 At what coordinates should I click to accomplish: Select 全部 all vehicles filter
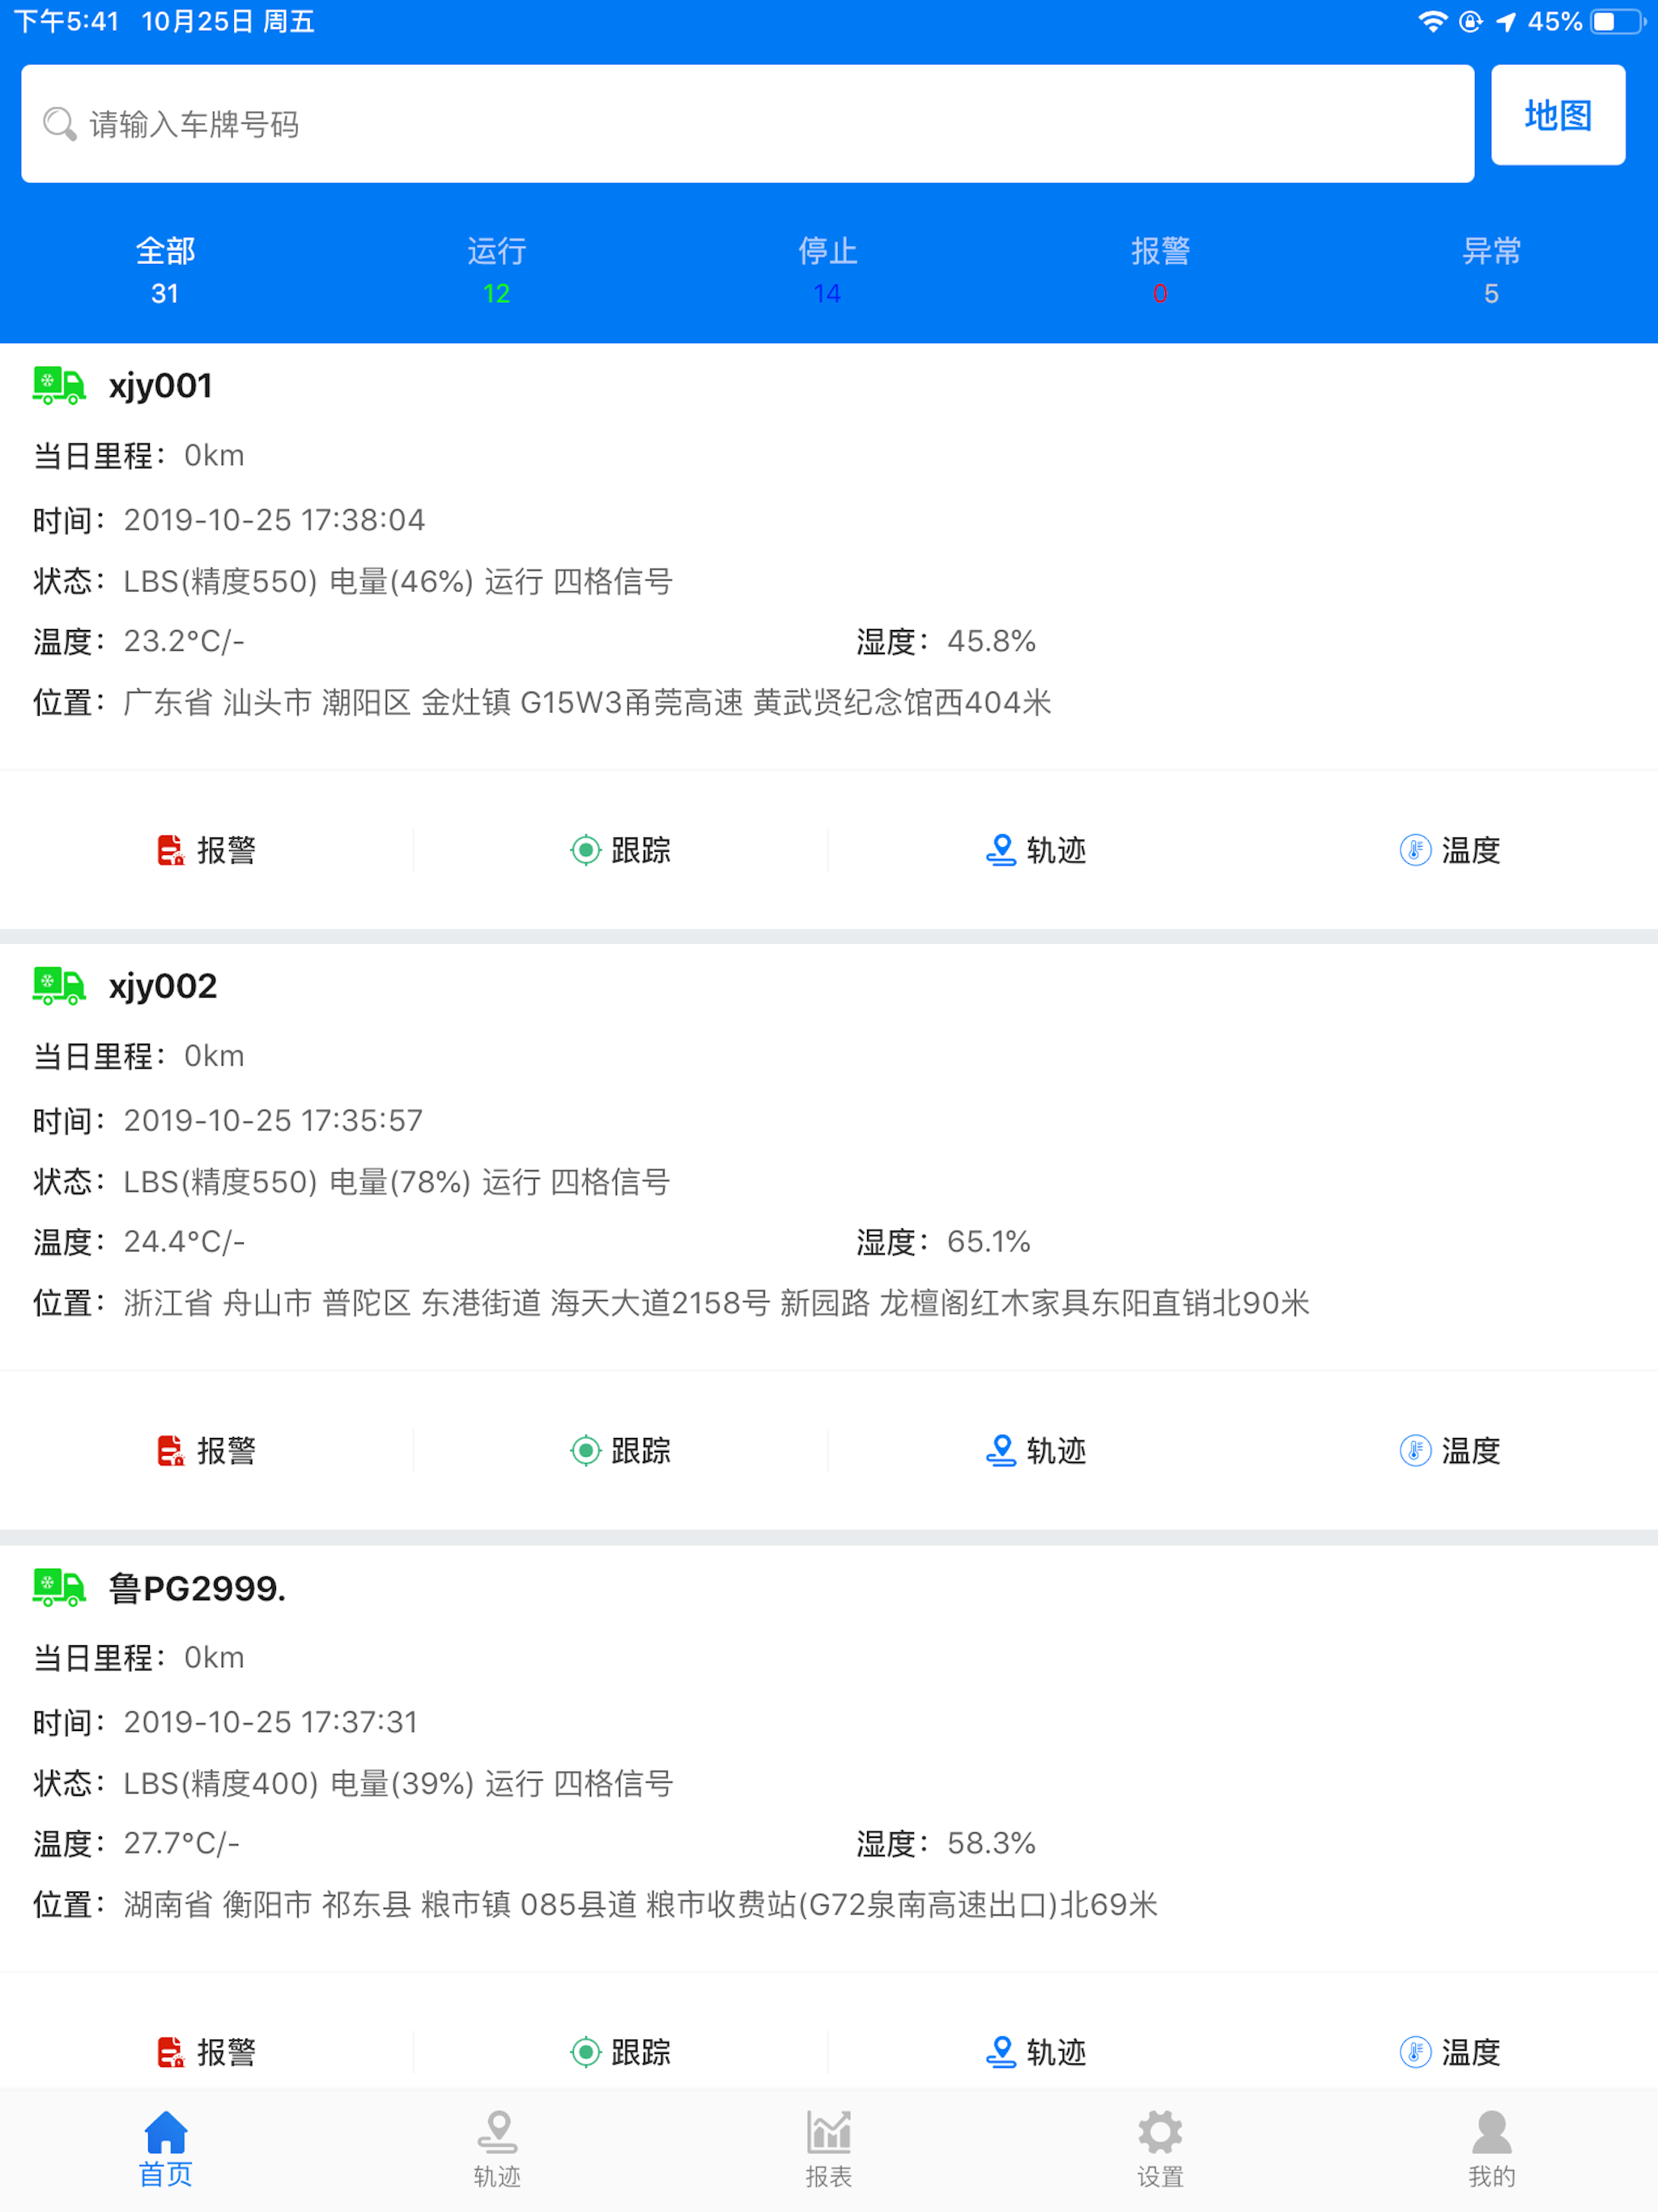(165, 270)
